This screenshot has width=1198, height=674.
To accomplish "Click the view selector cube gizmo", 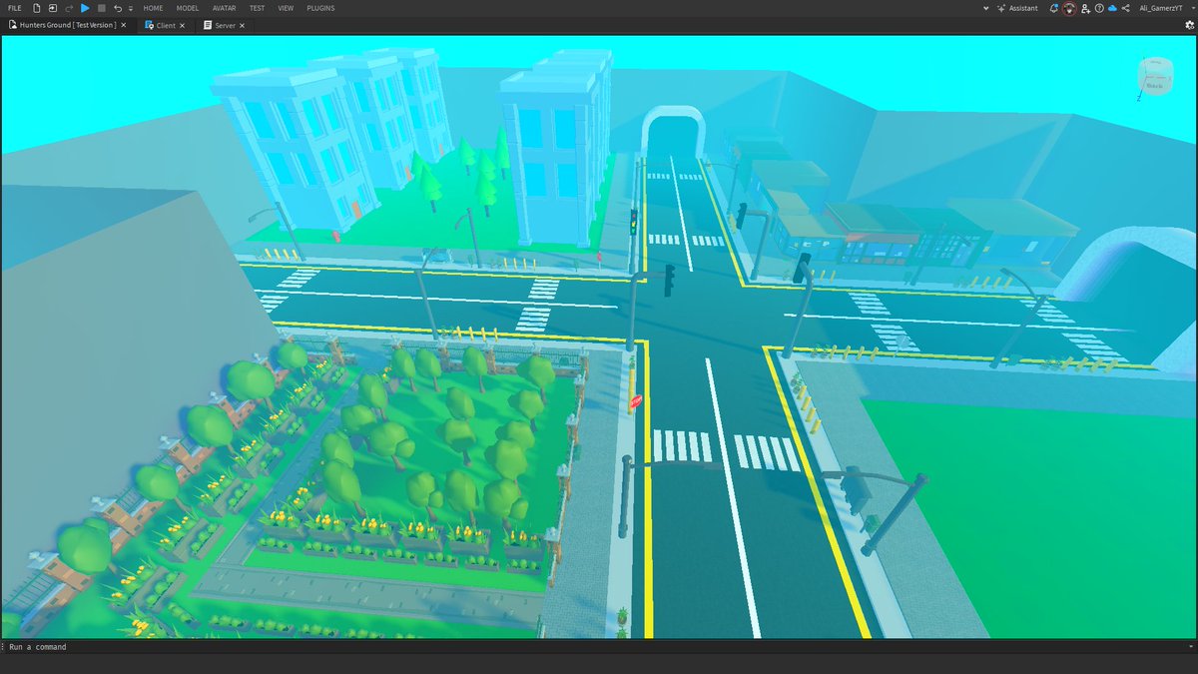I will (x=1154, y=77).
